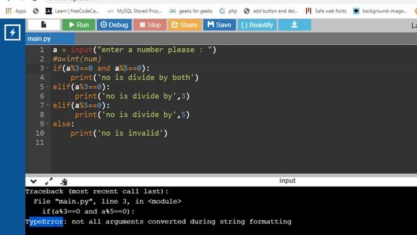Click line number 6 in gutter
The height and width of the screenshot is (235, 417).
[x=42, y=96]
